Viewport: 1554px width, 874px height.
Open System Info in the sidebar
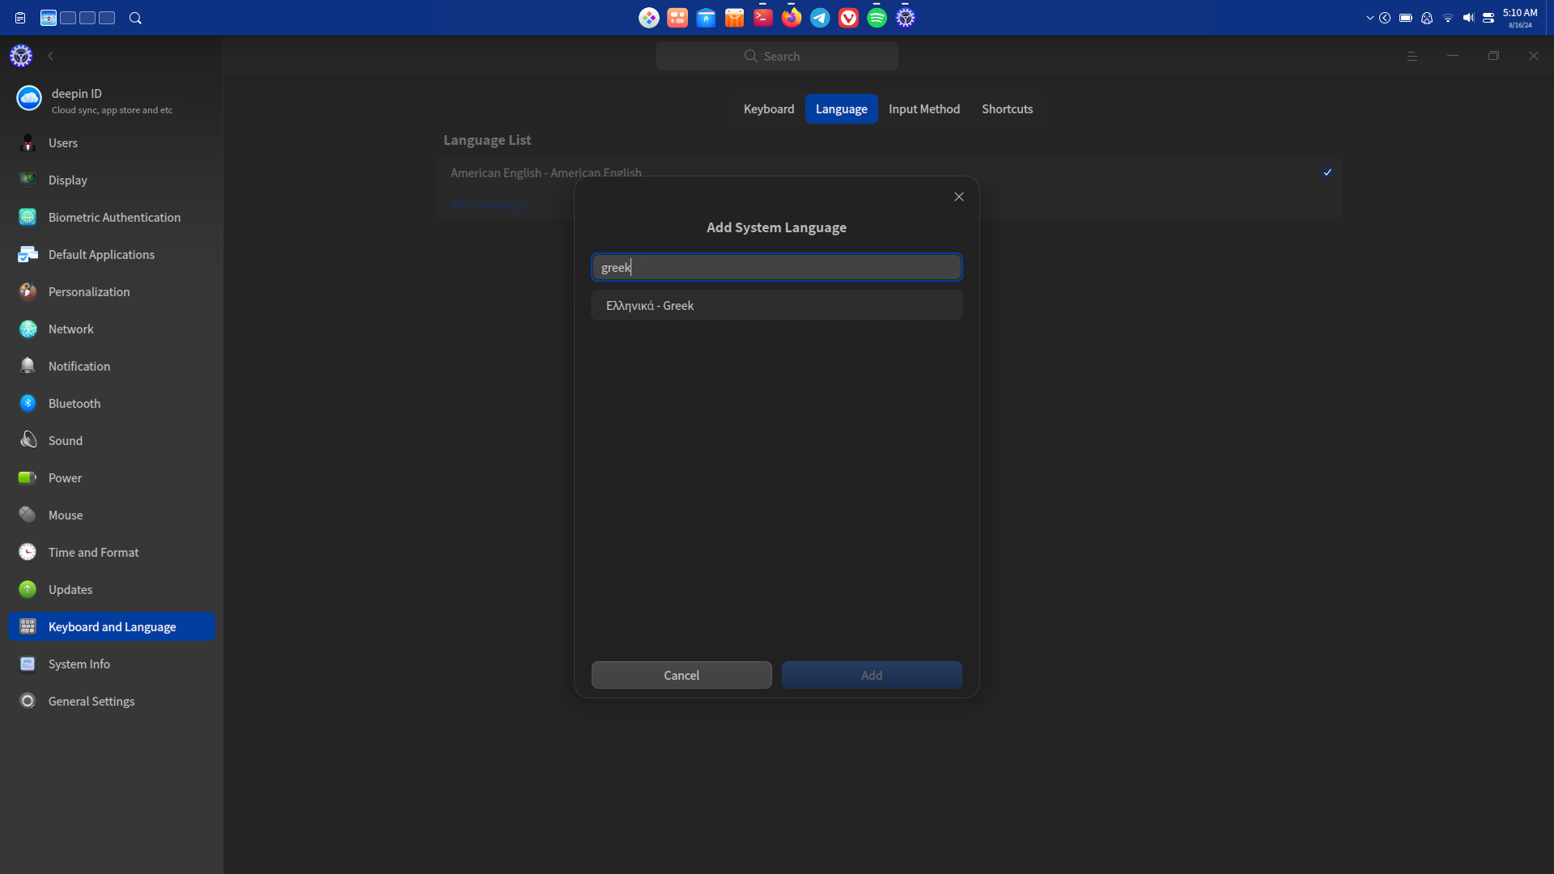click(x=112, y=664)
